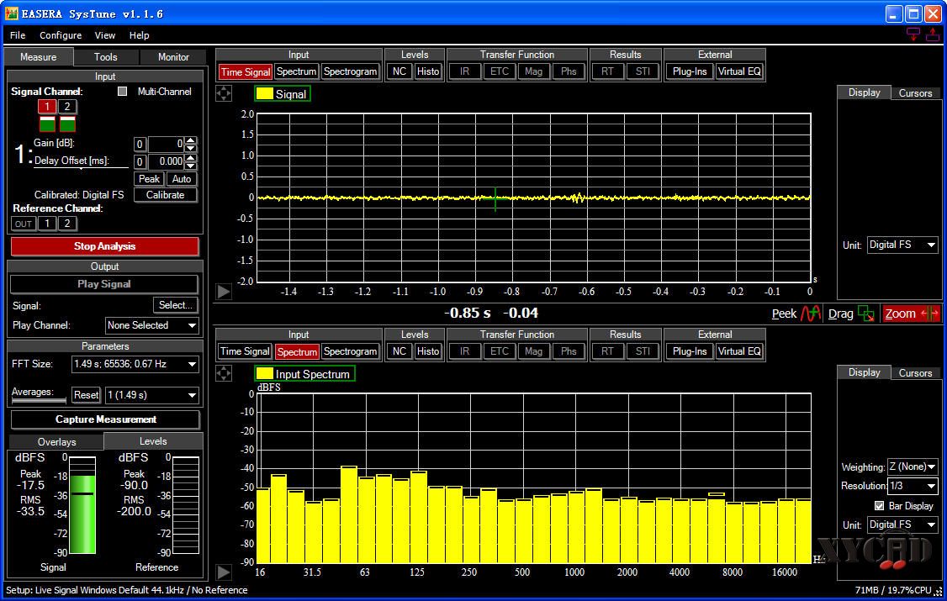Screen dimensions: 947x601
Task: Increase Gain using the up stepper arrow
Action: click(x=191, y=140)
